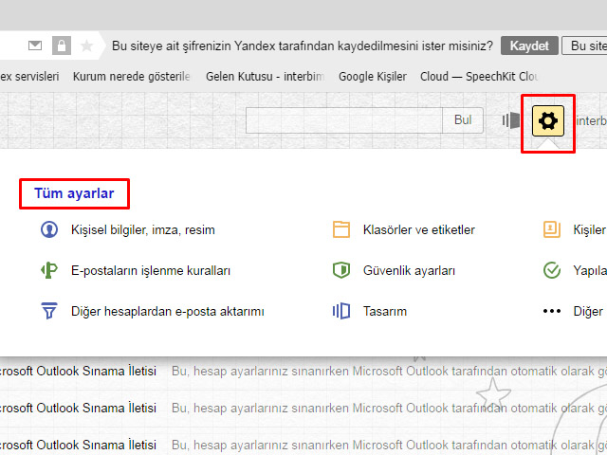The height and width of the screenshot is (455, 607).
Task: Click the folders and labels folder icon
Action: tap(341, 229)
